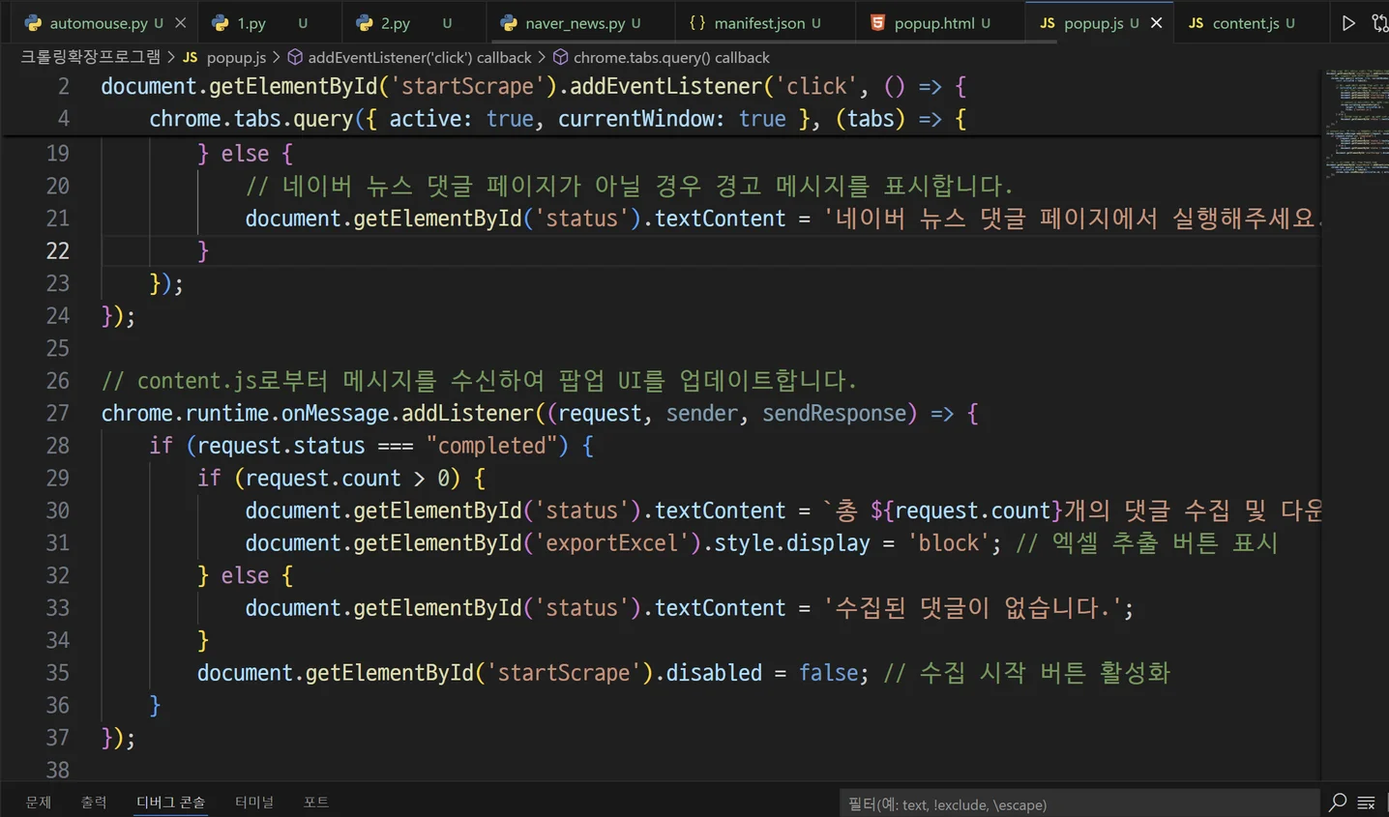
Task: Click the symbol cube before chrome.tabs.query breadcrumb
Action: click(560, 57)
